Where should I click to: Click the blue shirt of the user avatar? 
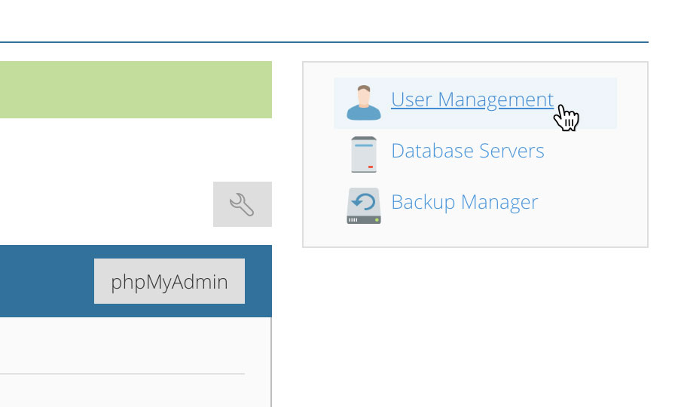point(364,114)
